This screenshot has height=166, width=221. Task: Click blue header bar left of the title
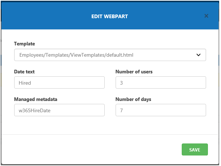[x=44, y=16]
